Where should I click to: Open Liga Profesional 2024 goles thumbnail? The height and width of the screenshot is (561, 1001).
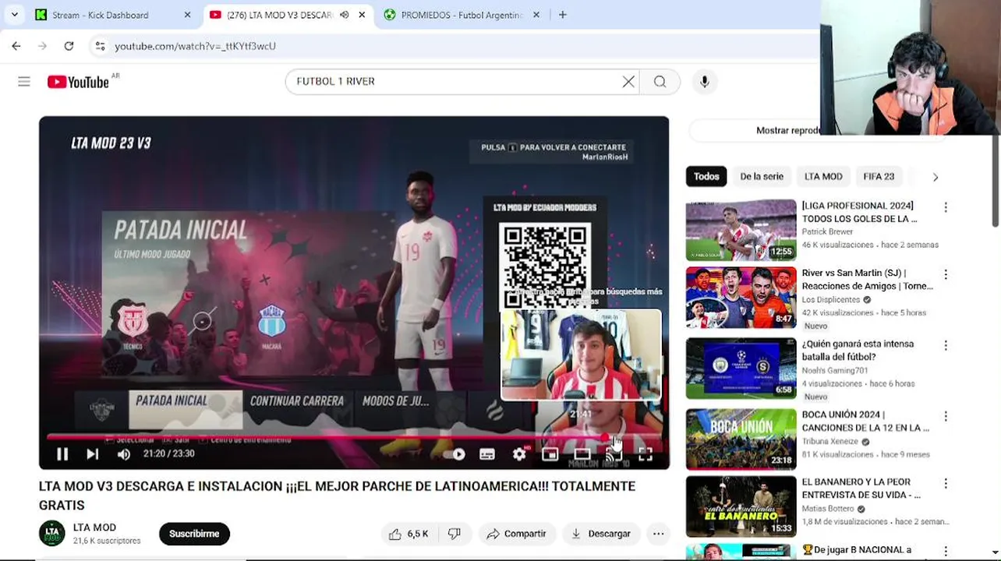tap(741, 230)
